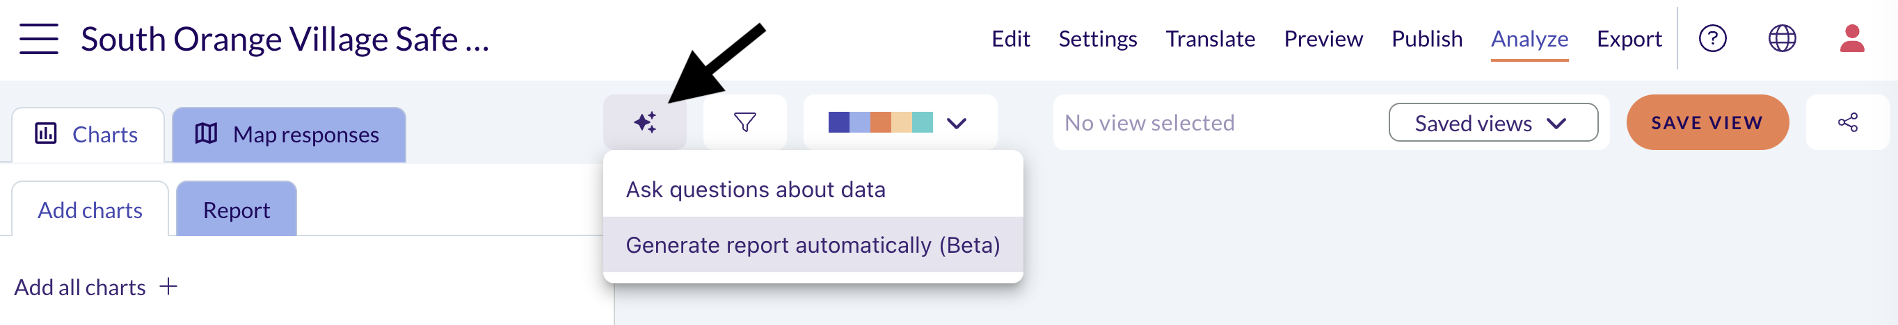Expand the Saved views dropdown

(1493, 123)
